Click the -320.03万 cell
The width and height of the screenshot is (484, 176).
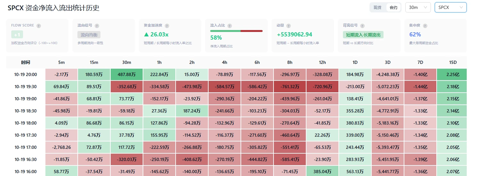(127, 159)
